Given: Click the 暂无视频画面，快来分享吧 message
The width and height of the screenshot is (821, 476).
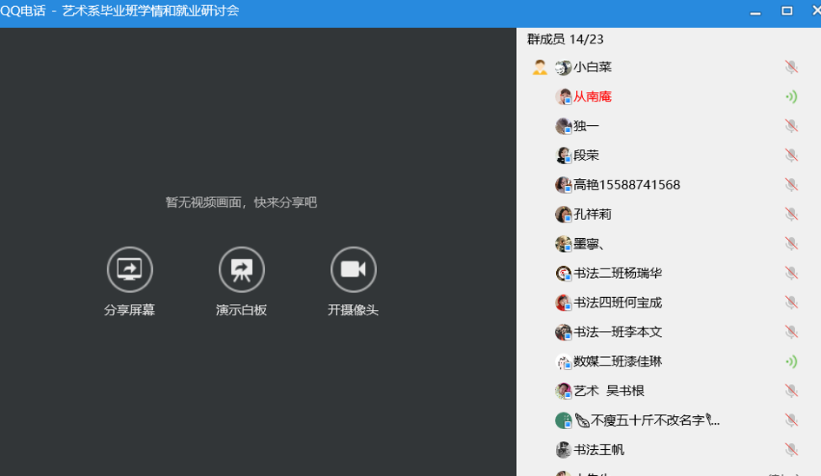Looking at the screenshot, I should pos(242,202).
